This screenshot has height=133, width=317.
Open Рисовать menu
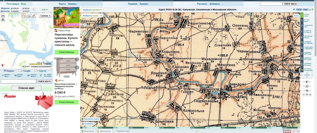pyautogui.click(x=202, y=4)
